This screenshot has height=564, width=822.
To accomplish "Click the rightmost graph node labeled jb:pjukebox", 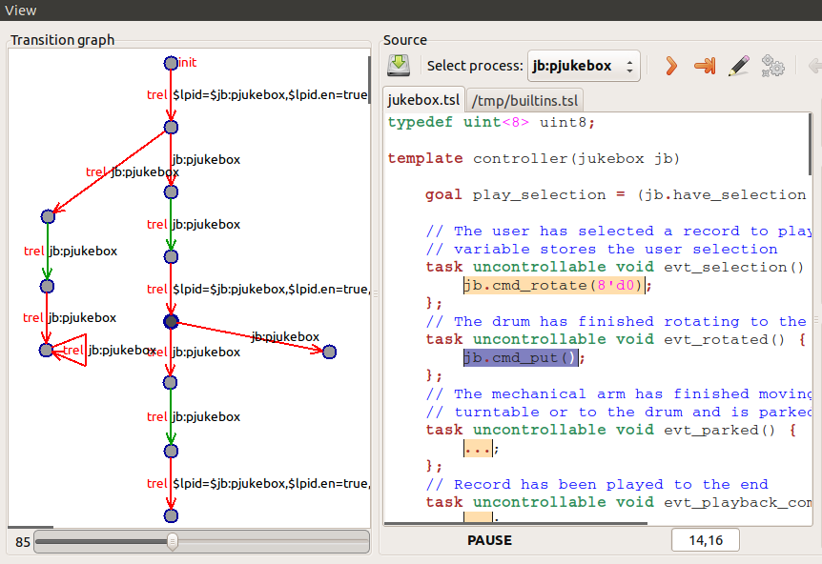I will pyautogui.click(x=330, y=352).
